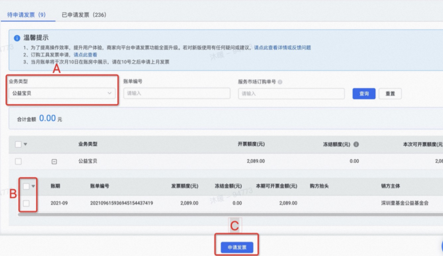Click into the 账单编号 input field
Image resolution: width=443 pixels, height=256 pixels.
pos(177,93)
